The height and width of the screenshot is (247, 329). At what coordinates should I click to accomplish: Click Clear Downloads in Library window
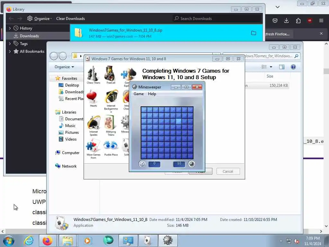click(70, 18)
